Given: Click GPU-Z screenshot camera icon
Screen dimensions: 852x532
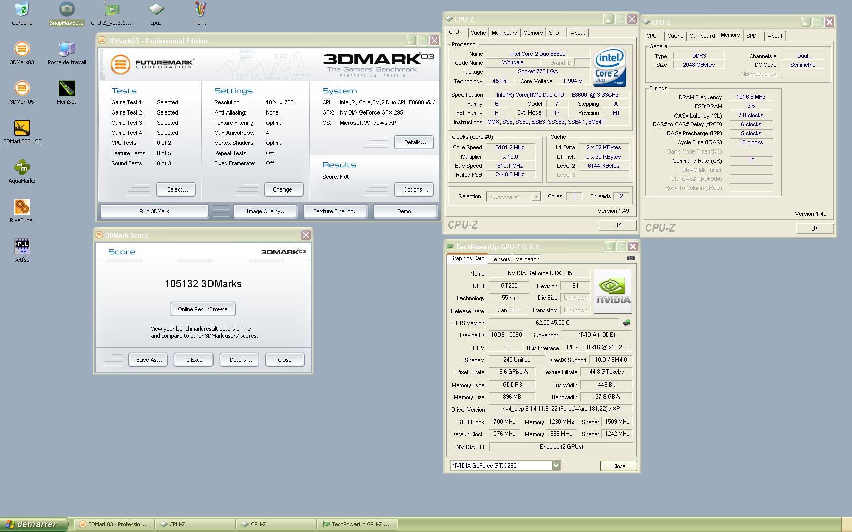Looking at the screenshot, I should 630,258.
